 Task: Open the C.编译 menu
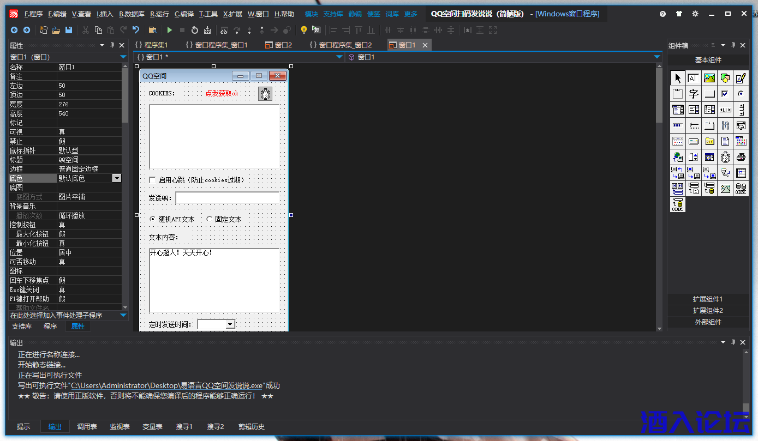184,14
